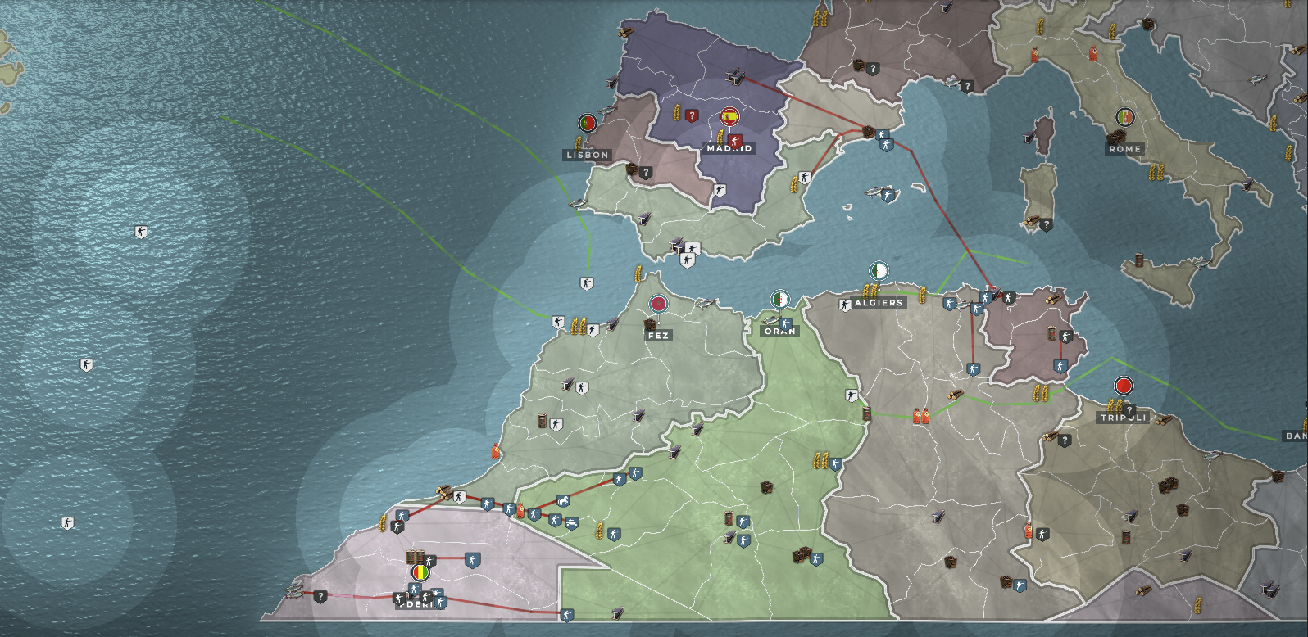This screenshot has height=637, width=1308.
Task: Click the oil barrel on Sicily
Action: 1140,260
